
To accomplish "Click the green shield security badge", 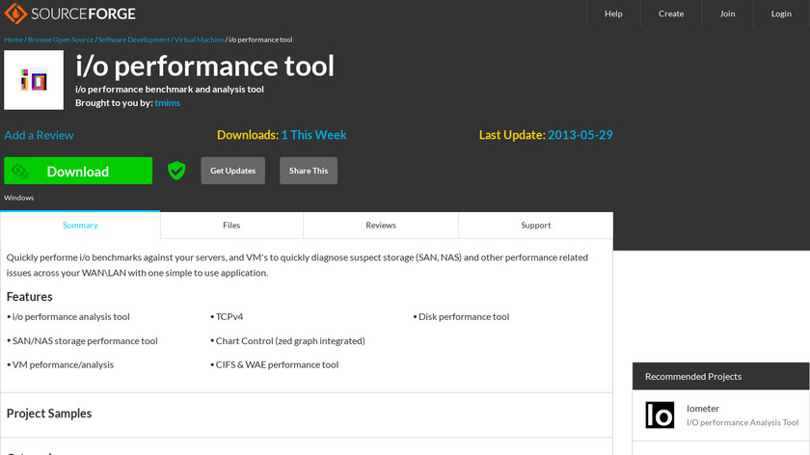I will (176, 171).
